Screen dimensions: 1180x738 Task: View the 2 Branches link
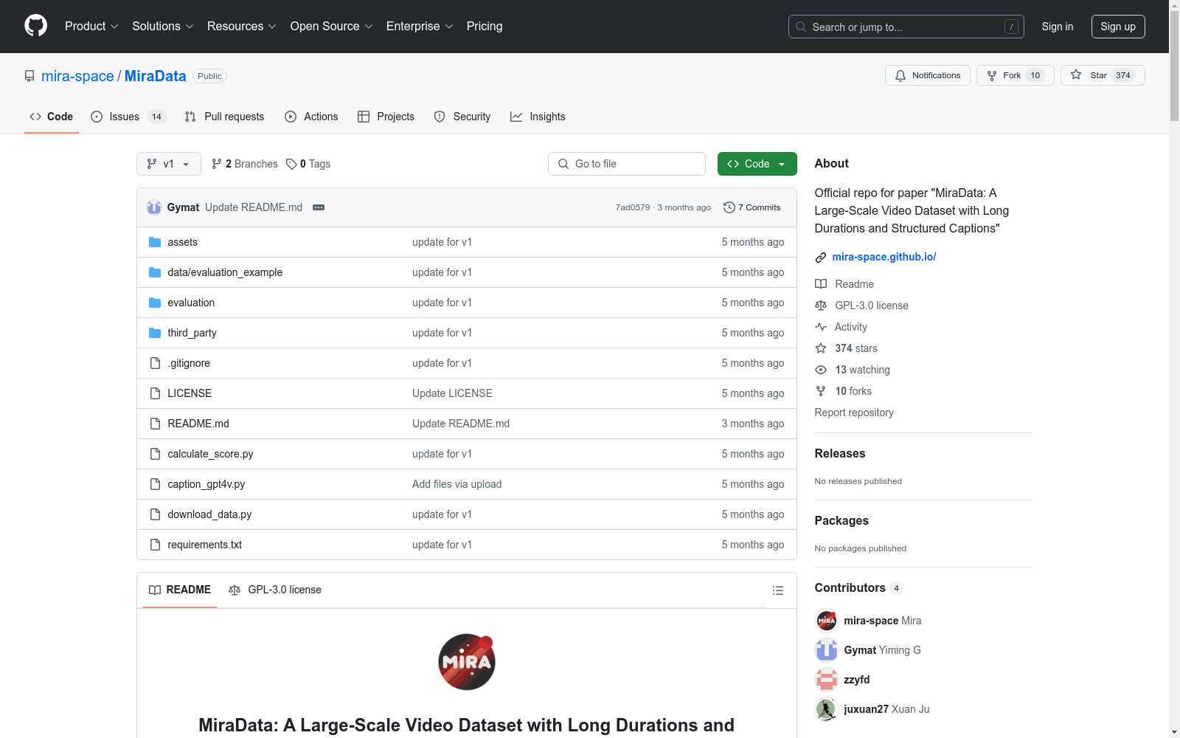(x=245, y=164)
